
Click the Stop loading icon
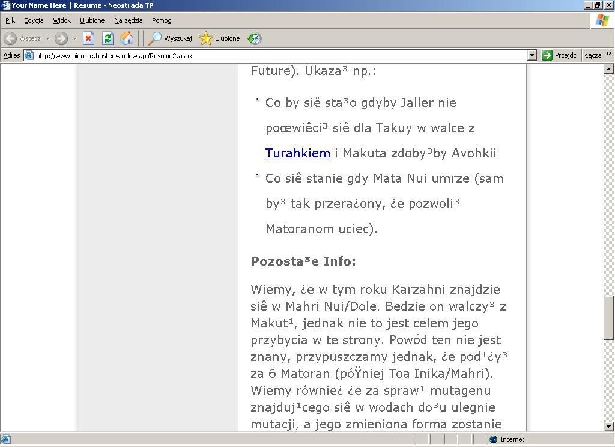[x=89, y=38]
